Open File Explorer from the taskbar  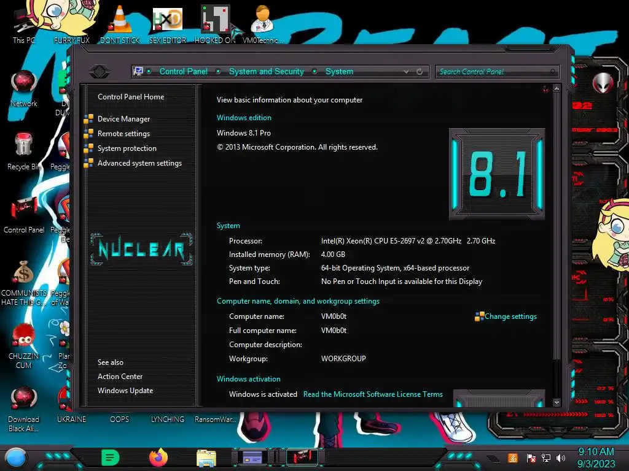(x=206, y=458)
